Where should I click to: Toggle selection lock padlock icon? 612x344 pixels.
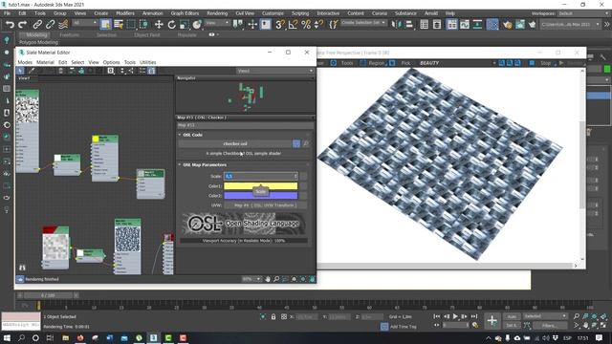pos(273,316)
